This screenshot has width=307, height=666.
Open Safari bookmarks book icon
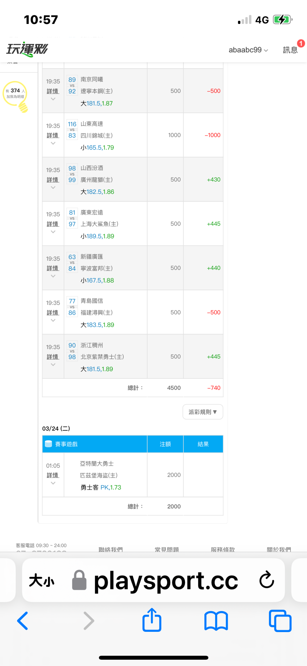pos(216,621)
